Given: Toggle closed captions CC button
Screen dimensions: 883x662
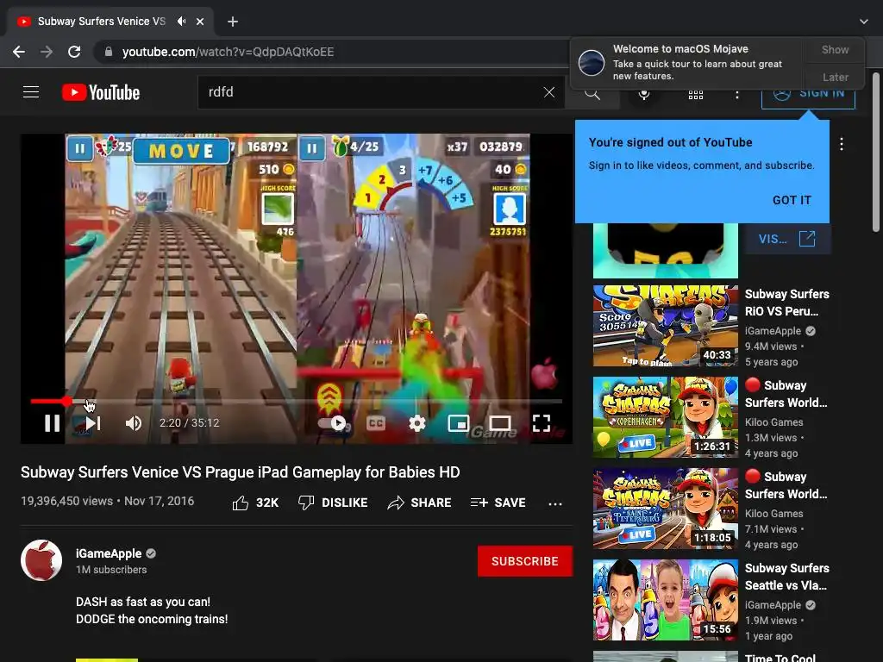Looking at the screenshot, I should click(376, 422).
